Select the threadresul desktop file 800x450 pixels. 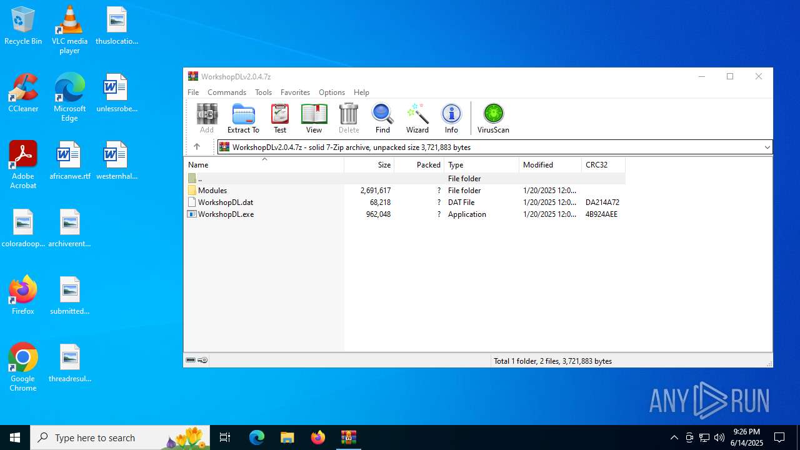click(x=69, y=363)
